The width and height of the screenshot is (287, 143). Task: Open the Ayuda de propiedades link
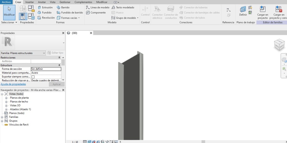13,84
